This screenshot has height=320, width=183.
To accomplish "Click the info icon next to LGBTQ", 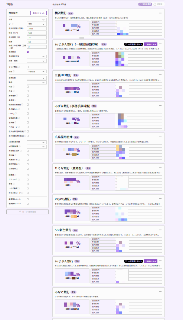I will point(16,113).
